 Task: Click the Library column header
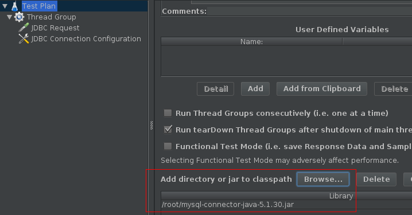point(286,196)
